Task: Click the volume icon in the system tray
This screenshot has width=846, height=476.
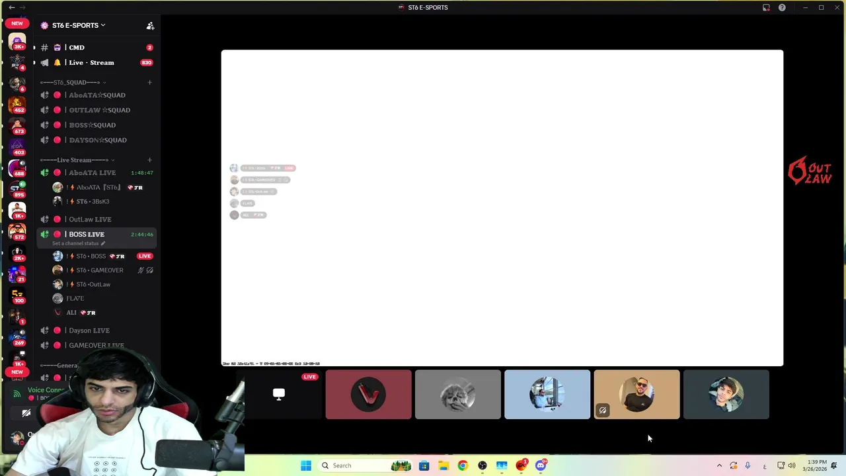Action: [x=792, y=465]
